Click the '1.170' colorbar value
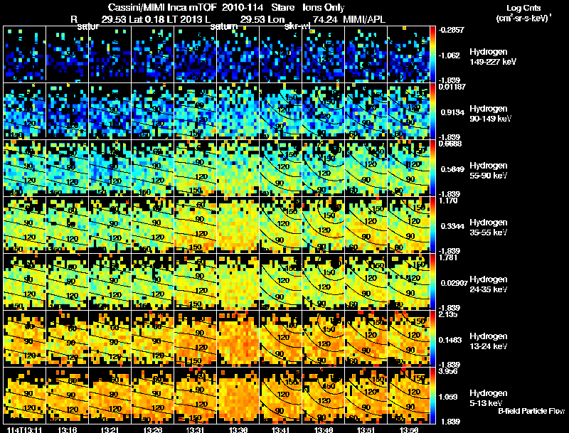 coord(448,201)
